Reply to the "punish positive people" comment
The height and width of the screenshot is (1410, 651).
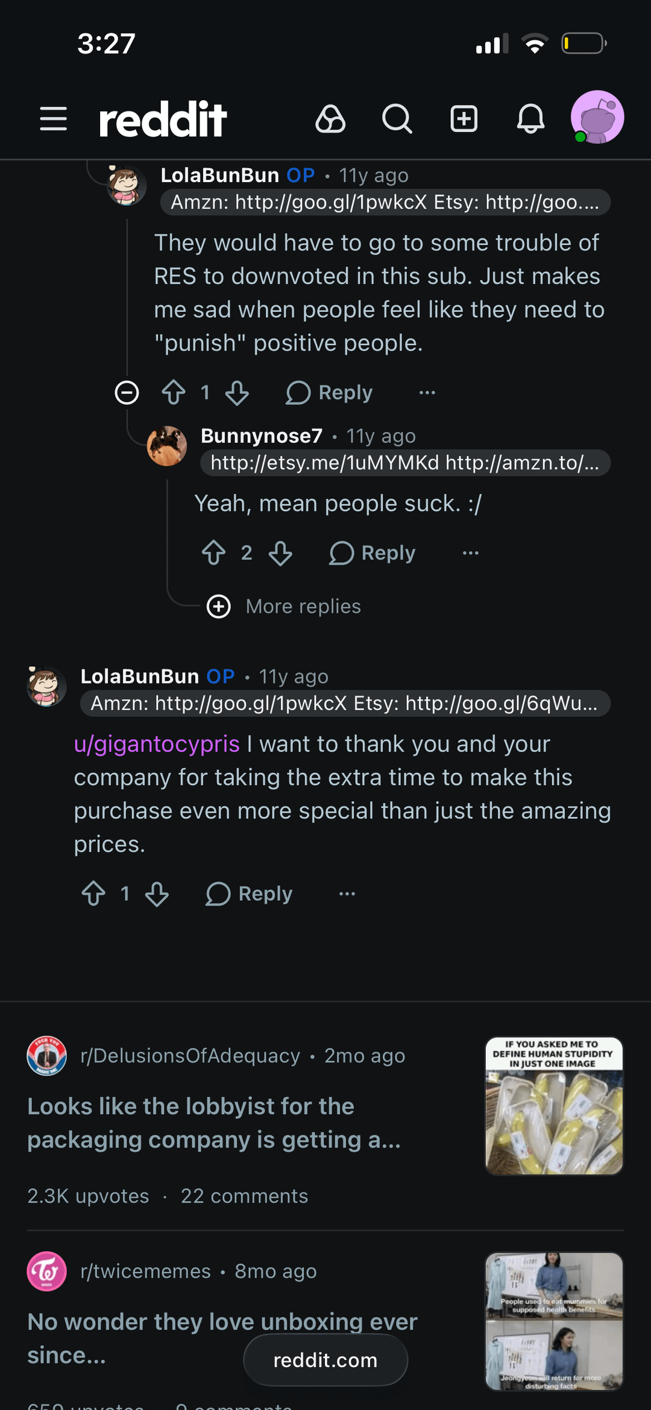[330, 393]
